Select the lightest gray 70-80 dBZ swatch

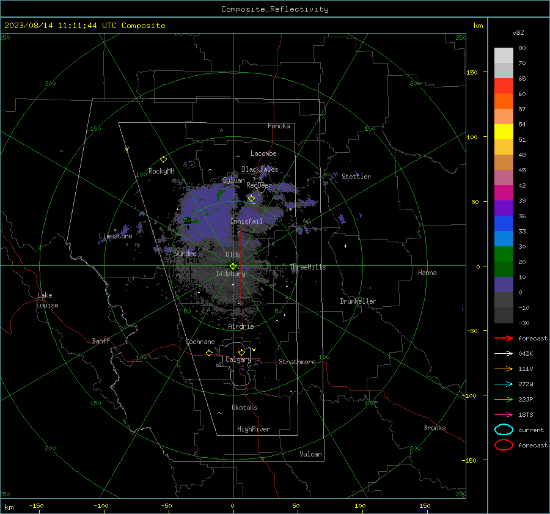pos(504,55)
